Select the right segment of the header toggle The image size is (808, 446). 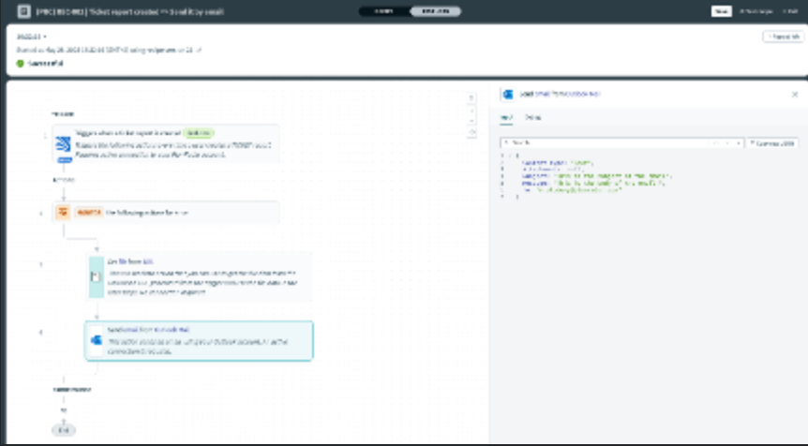point(435,11)
